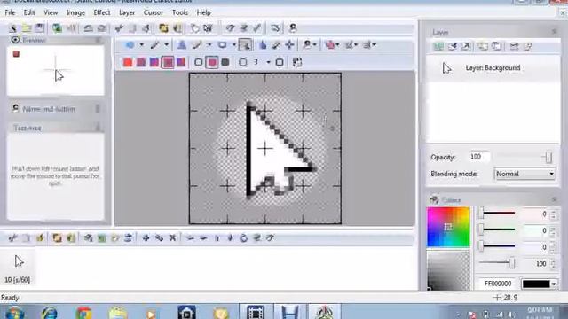Screen dimensions: 568x319
Task: Open the Image menu
Action: pyautogui.click(x=75, y=12)
